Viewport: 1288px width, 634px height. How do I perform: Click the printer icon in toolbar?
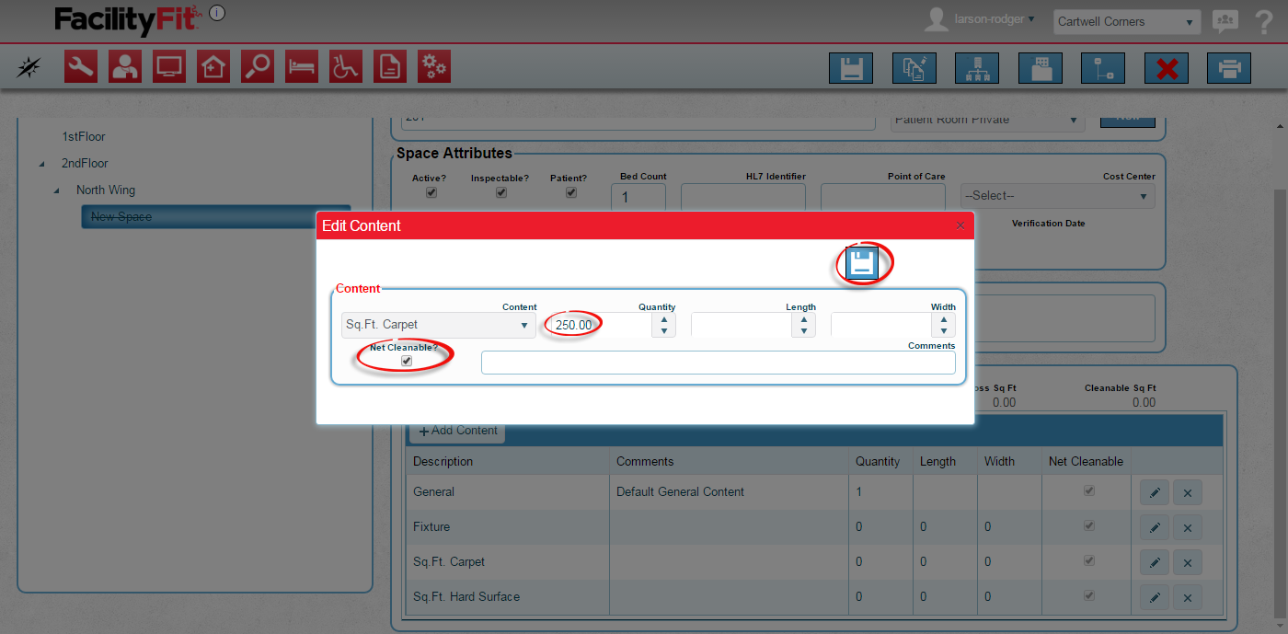coord(1228,69)
